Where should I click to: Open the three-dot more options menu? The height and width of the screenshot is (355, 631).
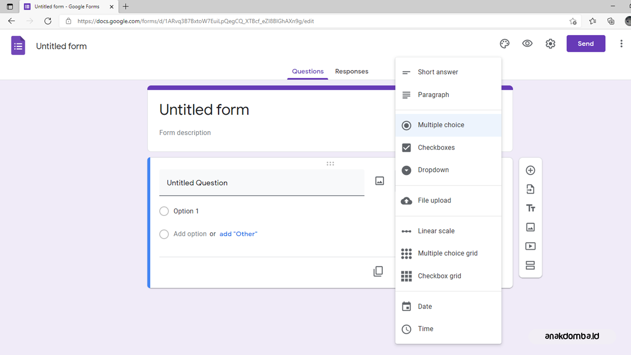[x=621, y=44]
